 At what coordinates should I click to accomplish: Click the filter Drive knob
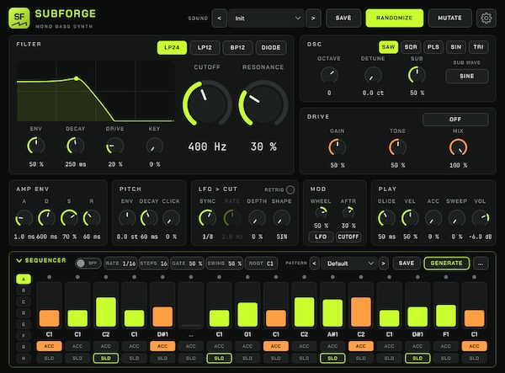point(115,146)
